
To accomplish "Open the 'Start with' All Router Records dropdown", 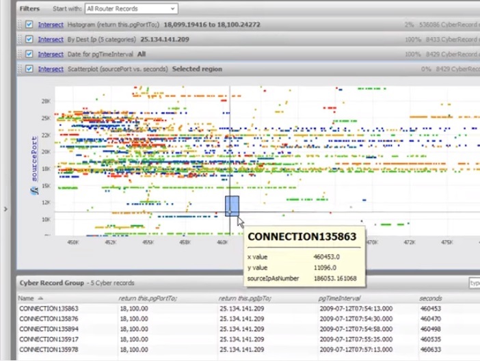I will coord(131,9).
